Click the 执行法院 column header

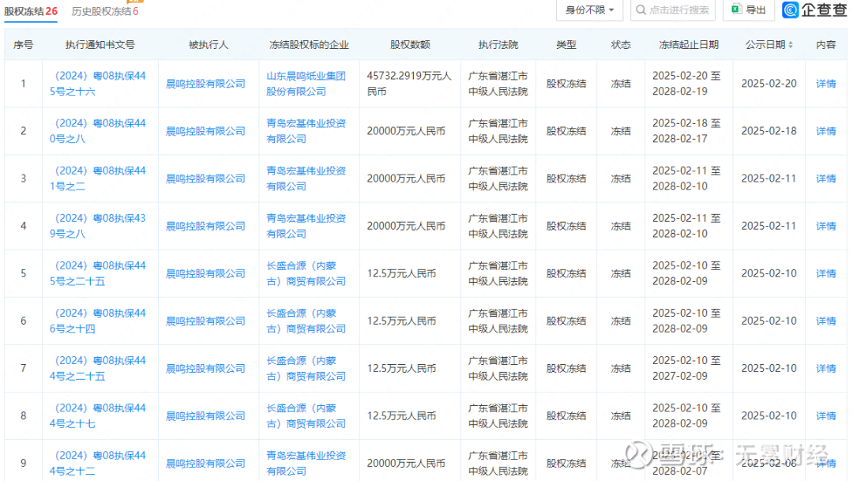coord(498,44)
